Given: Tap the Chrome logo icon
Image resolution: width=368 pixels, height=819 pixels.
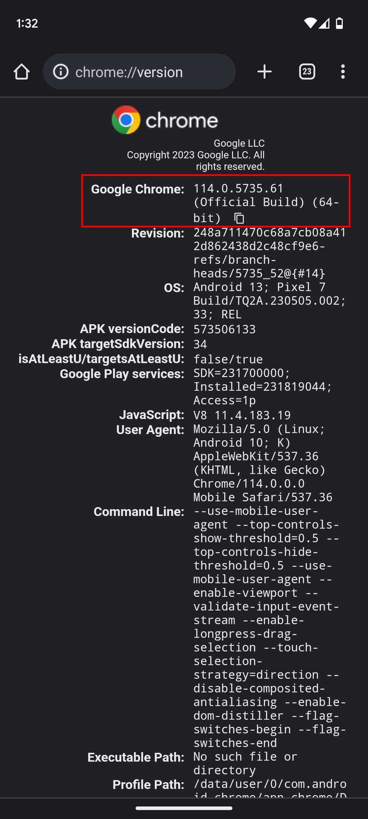Looking at the screenshot, I should (x=126, y=120).
